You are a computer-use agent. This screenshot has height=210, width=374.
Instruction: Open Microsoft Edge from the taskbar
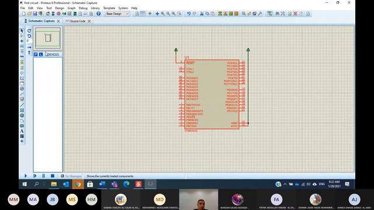(x=126, y=184)
